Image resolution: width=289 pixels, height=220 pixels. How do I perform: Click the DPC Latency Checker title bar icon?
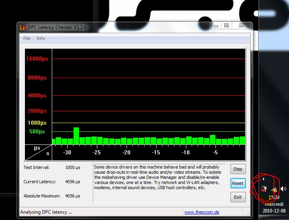click(22, 27)
